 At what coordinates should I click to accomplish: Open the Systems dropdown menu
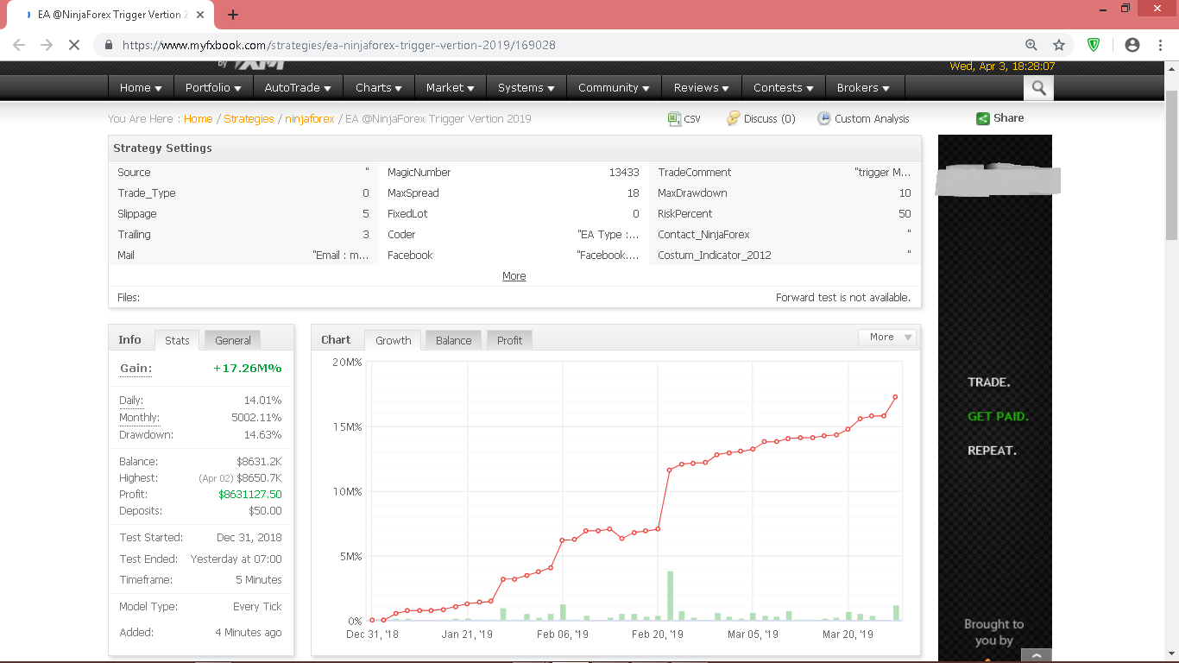526,87
